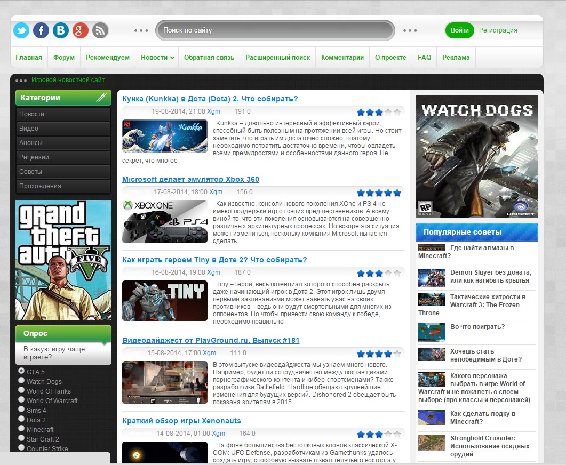
Task: Open the Регистрация link
Action: coord(498,30)
